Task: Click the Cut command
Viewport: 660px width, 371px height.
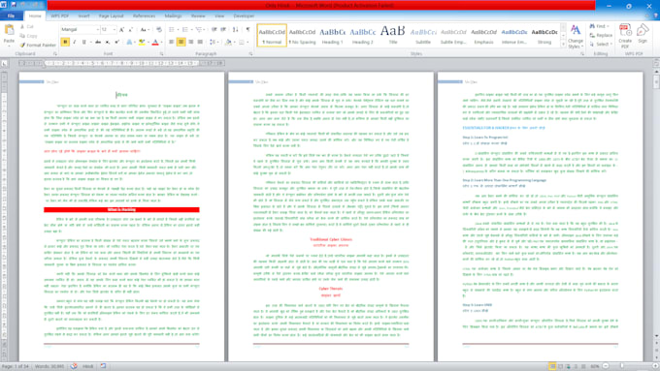Action: point(27,27)
